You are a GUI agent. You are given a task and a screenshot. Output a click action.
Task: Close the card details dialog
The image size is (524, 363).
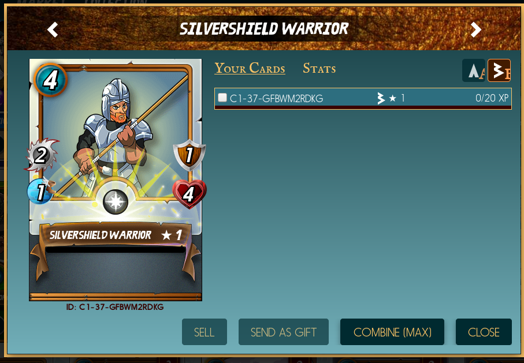point(484,332)
